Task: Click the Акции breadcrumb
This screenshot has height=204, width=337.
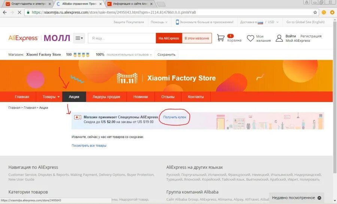Action: (x=44, y=108)
